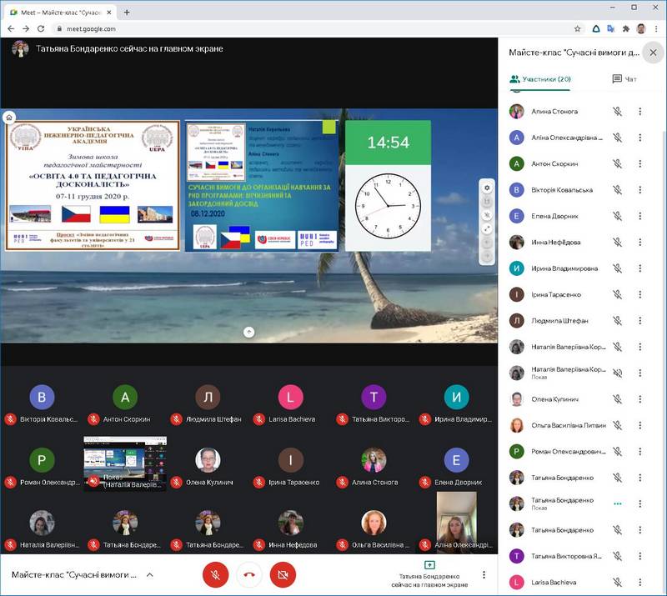Screen dimensions: 667x596
Task: Click Google Drive extension icon
Action: click(x=596, y=28)
